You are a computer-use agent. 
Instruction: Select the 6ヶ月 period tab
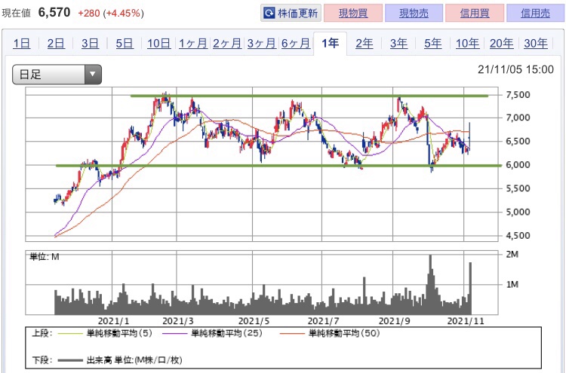(x=296, y=44)
